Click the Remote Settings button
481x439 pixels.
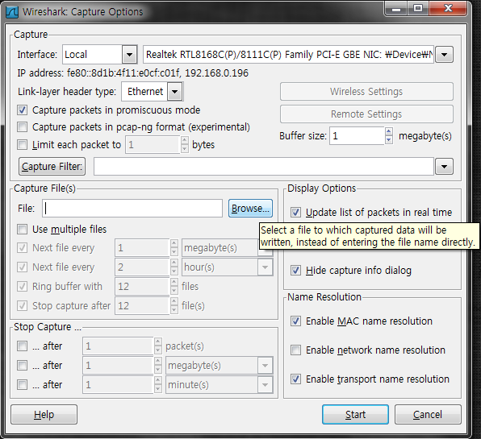[366, 114]
